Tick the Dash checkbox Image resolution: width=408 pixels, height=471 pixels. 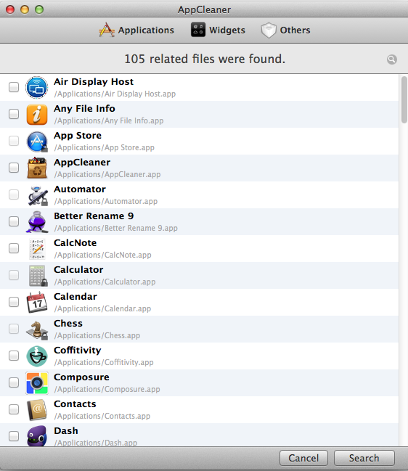14,436
